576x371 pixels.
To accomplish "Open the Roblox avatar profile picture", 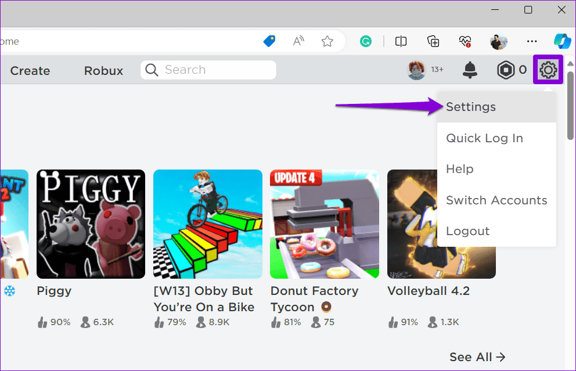I will [x=416, y=70].
